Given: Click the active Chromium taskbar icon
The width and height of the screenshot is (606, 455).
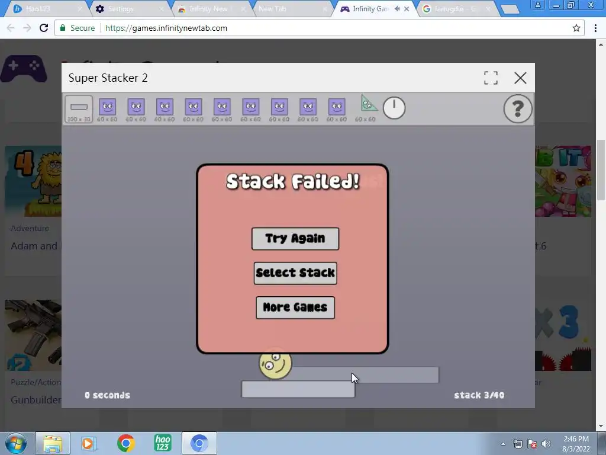Looking at the screenshot, I should (199, 443).
